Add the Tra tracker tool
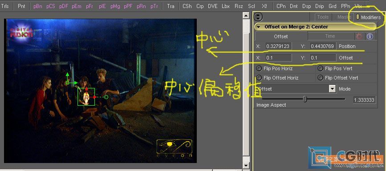Viewport: 386px width, 171px height. [x=171, y=6]
